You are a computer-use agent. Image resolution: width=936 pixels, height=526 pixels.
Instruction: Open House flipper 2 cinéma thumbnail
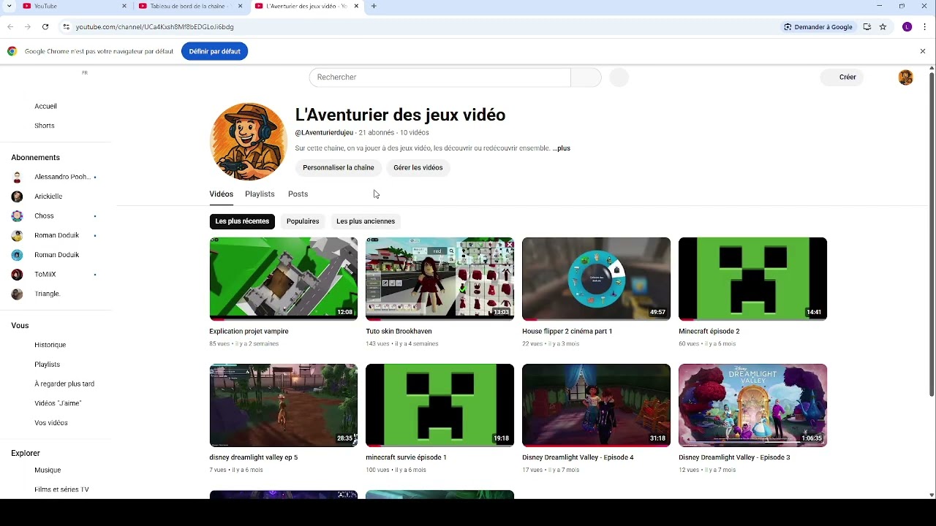click(x=596, y=279)
